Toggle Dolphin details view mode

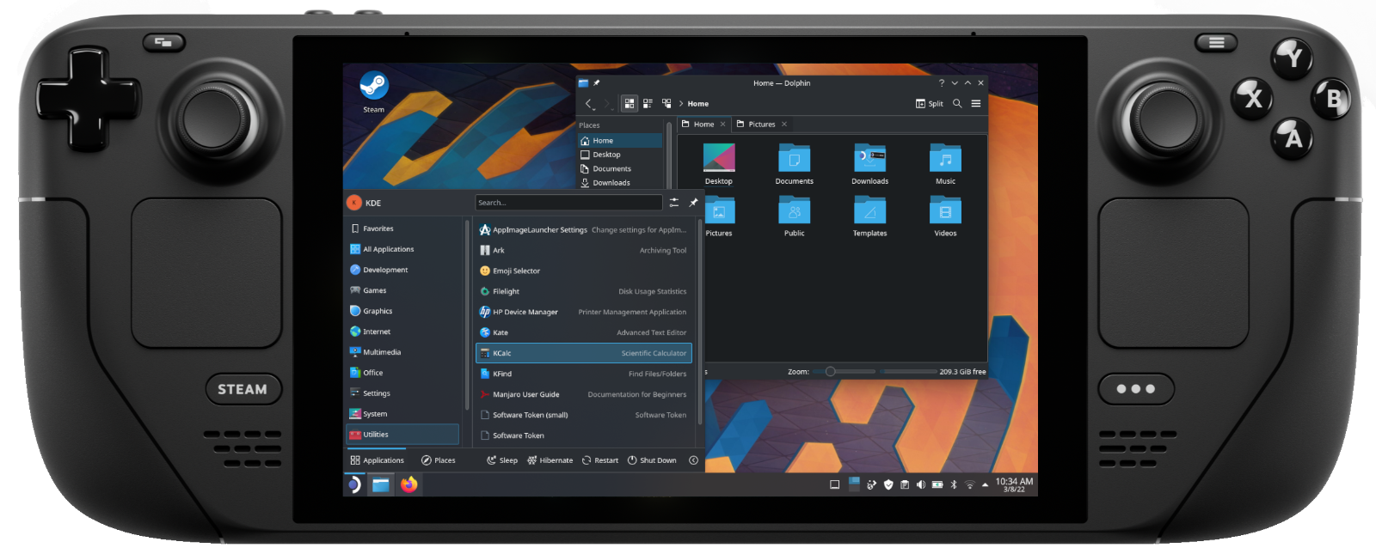666,104
